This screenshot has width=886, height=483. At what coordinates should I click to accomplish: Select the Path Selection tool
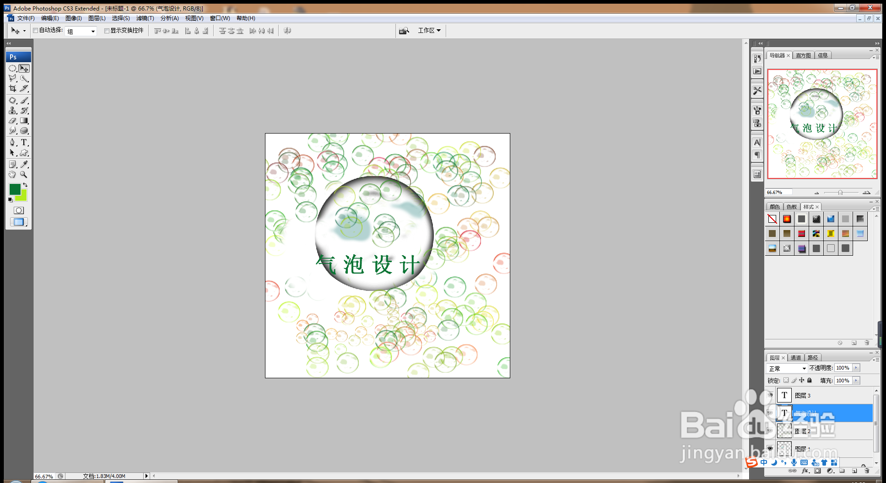13,153
